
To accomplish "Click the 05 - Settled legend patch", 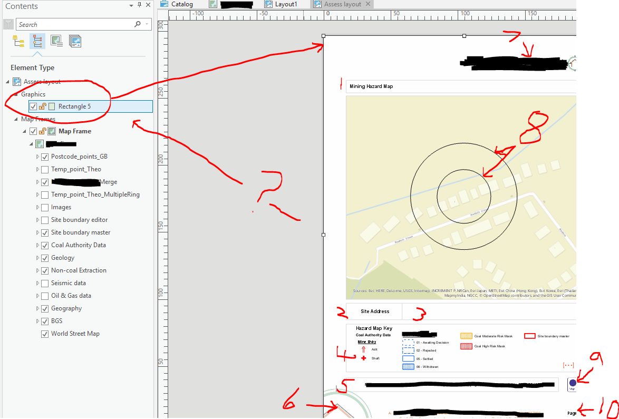I will 408,358.
